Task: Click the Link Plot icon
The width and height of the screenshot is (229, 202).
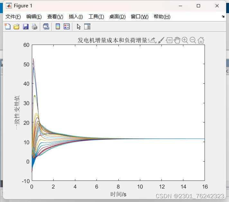Action: [x=46, y=27]
